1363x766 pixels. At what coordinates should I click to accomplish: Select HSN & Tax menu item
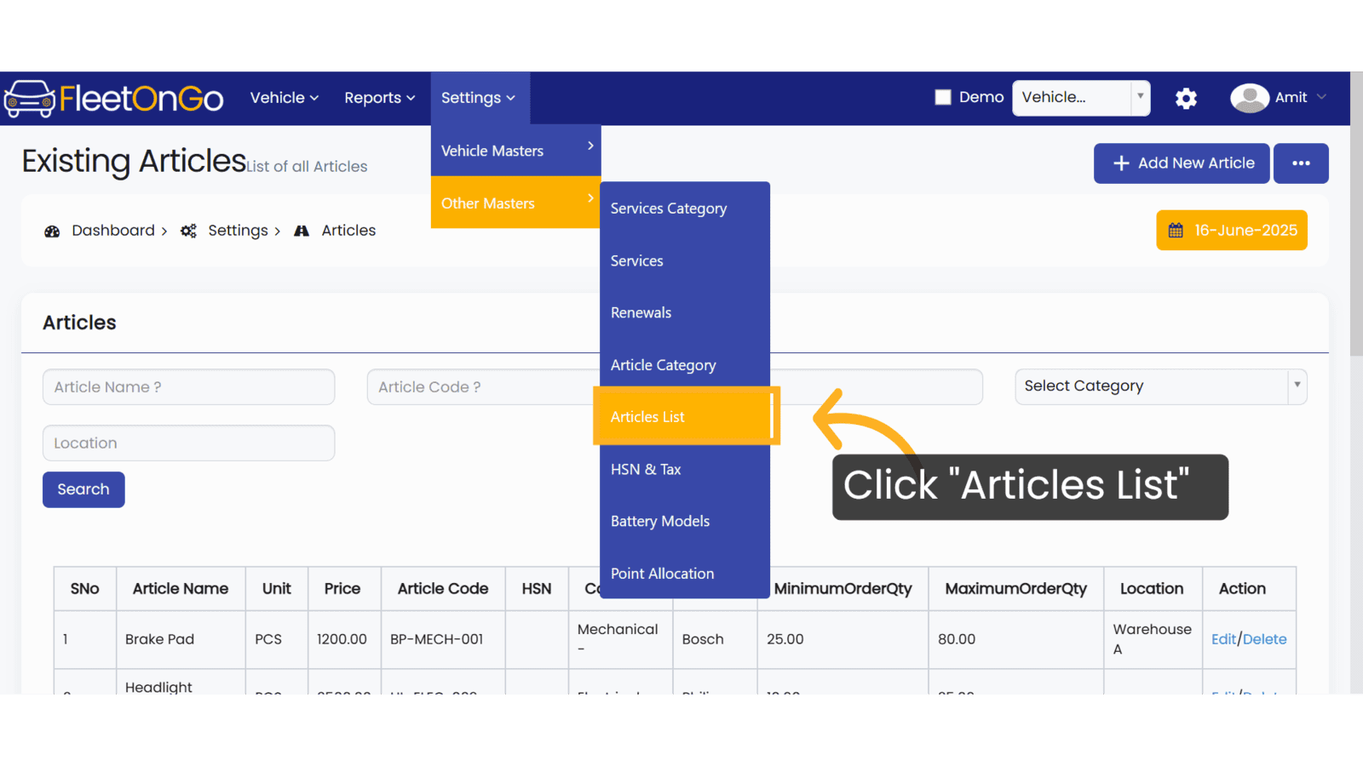tap(685, 469)
